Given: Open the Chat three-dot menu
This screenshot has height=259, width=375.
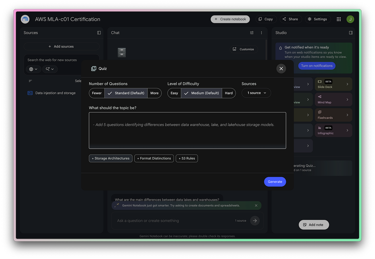Looking at the screenshot, I should [x=261, y=33].
